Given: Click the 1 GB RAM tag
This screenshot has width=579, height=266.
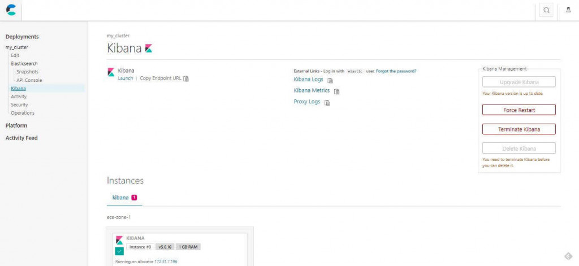Looking at the screenshot, I should (188, 247).
